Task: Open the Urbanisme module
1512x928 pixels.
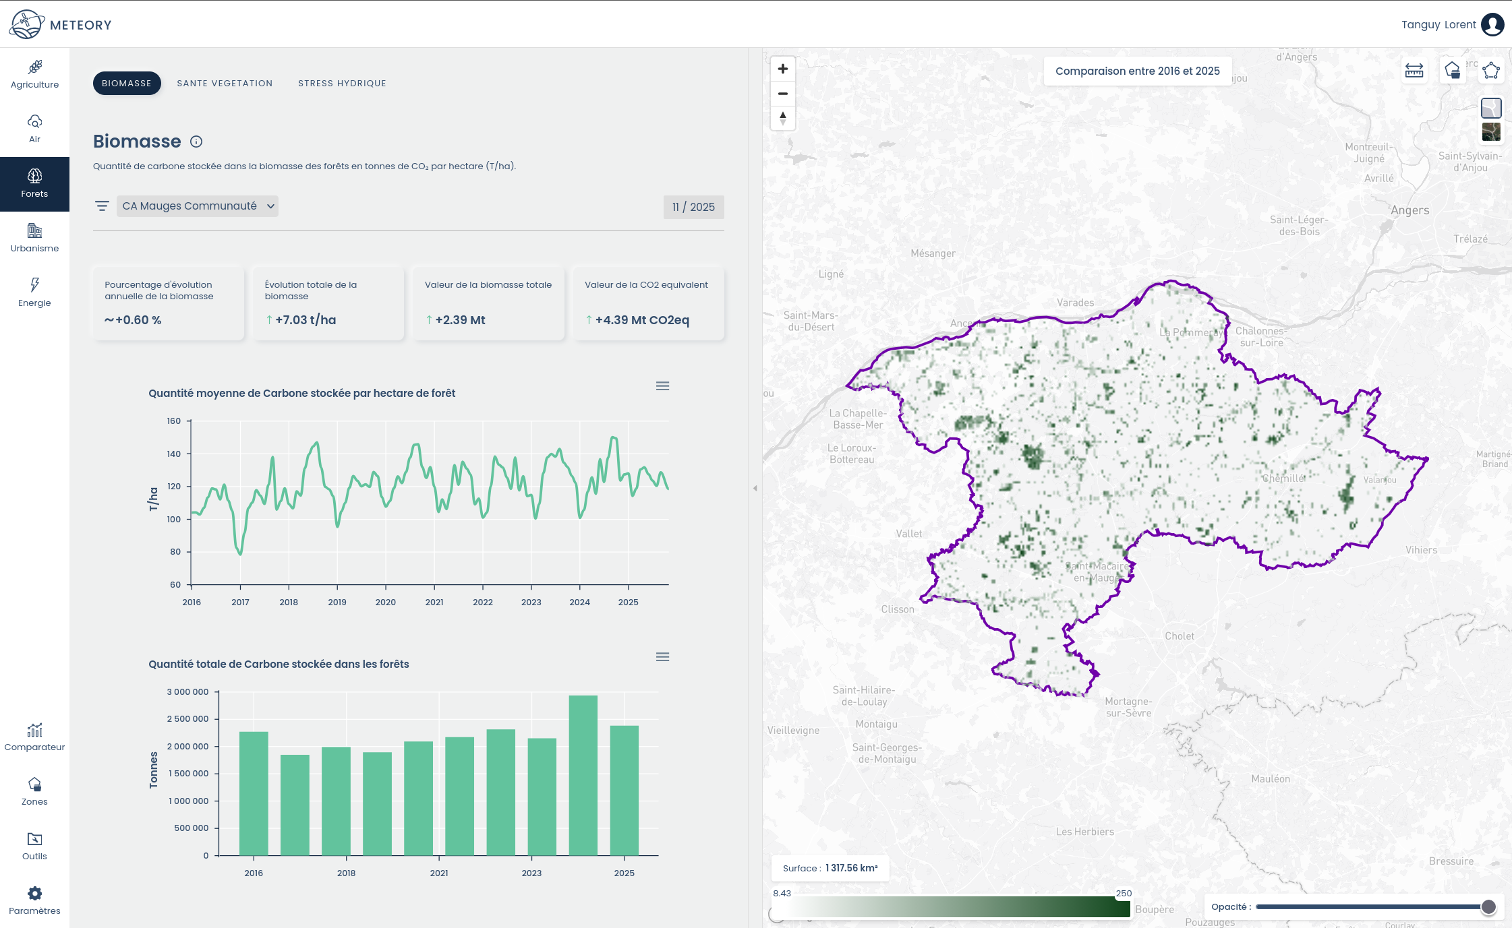Action: (x=34, y=238)
